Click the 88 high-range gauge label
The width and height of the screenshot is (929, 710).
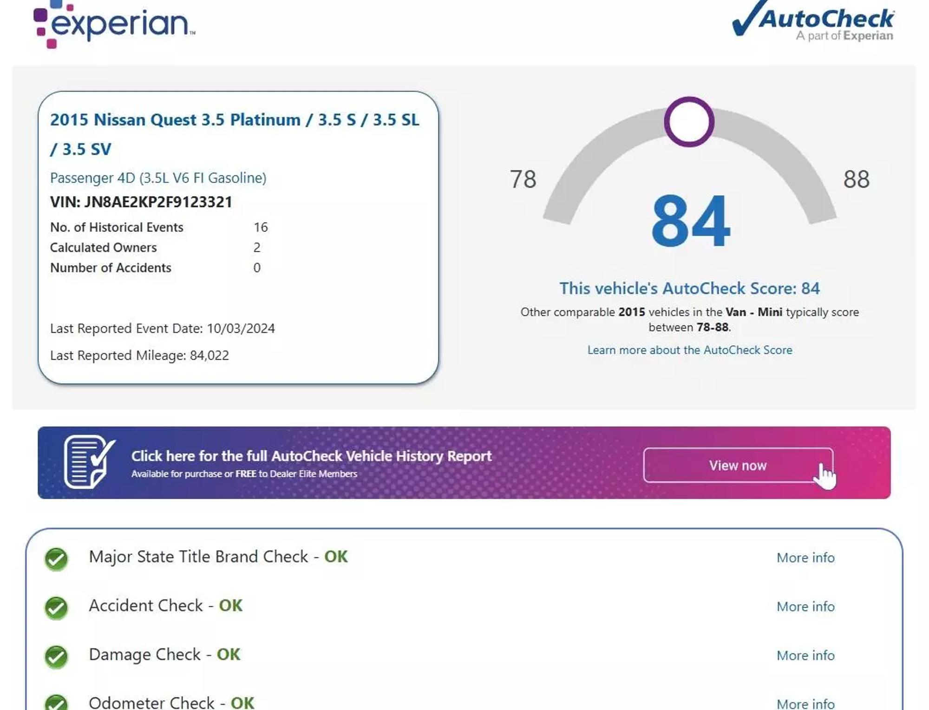click(x=857, y=179)
